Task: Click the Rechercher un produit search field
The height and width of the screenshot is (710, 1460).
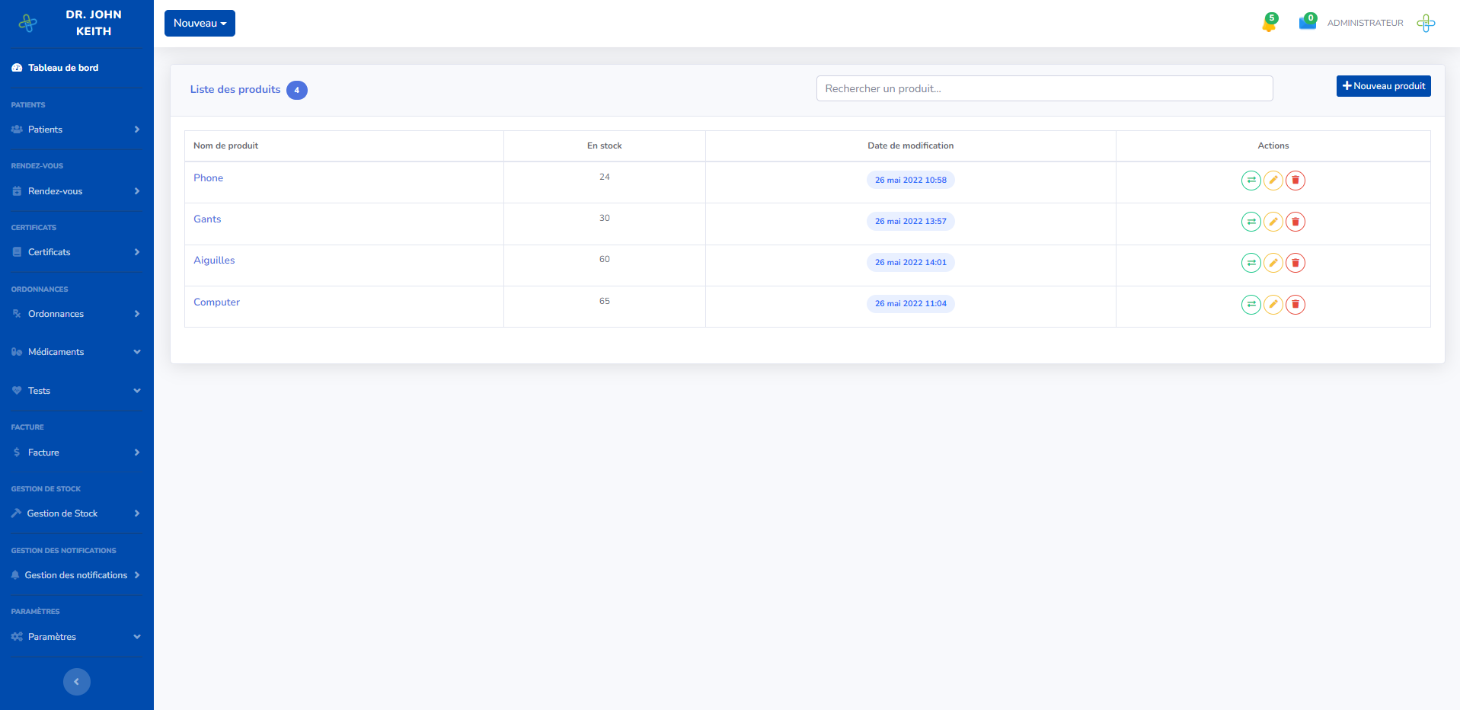Action: click(x=1044, y=88)
